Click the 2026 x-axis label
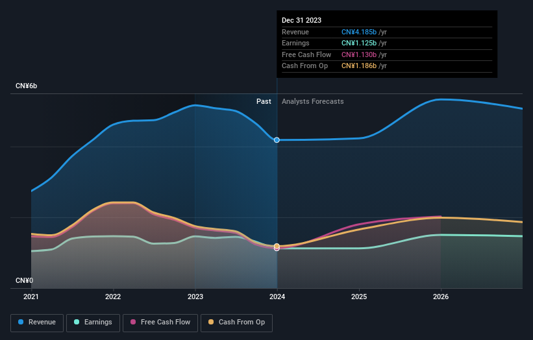533x340 pixels. [441, 297]
